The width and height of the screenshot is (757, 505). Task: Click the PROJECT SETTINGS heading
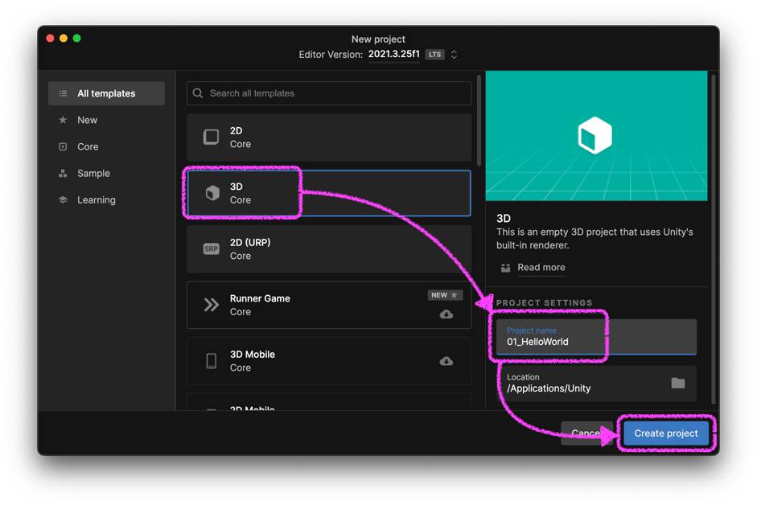pos(544,302)
